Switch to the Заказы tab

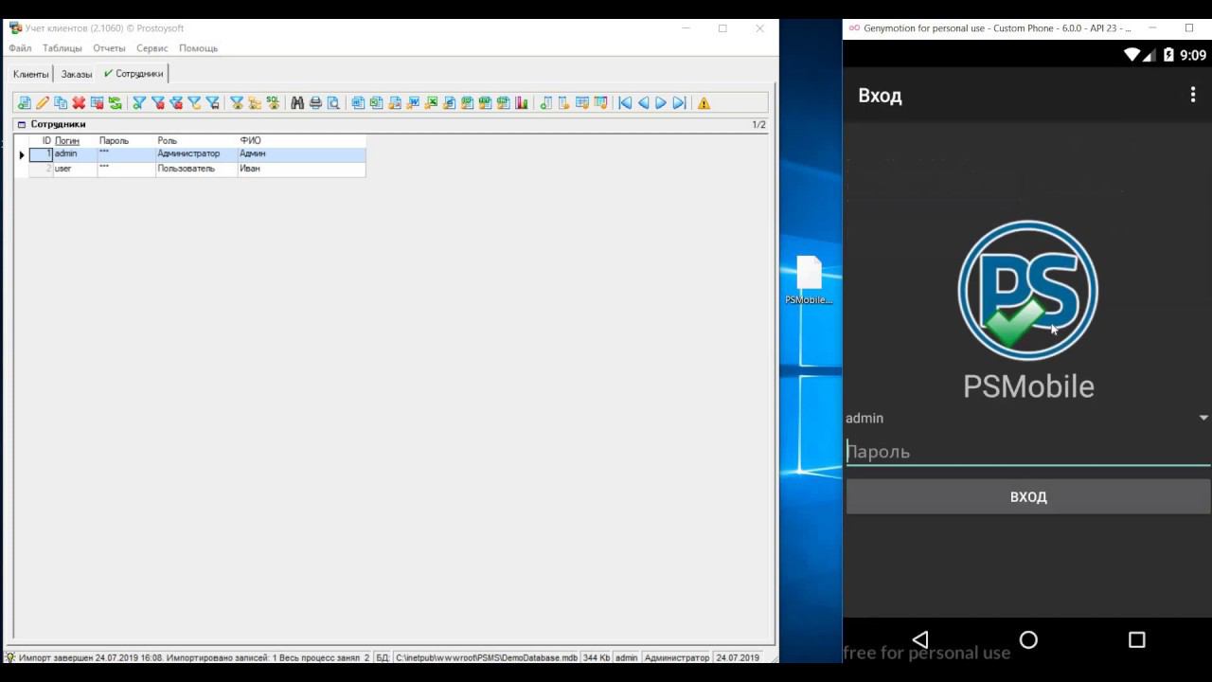click(77, 74)
